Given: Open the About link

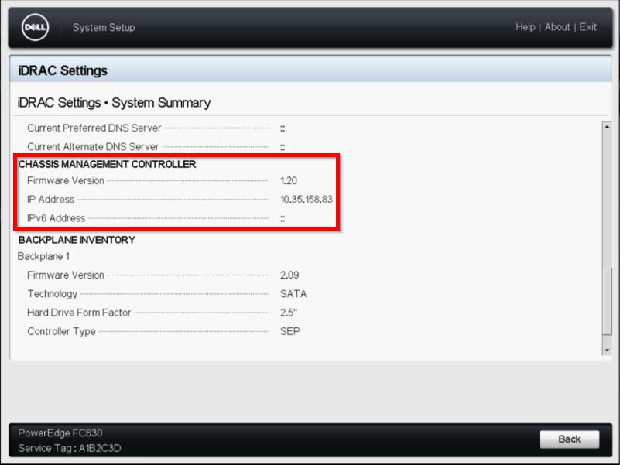Looking at the screenshot, I should (x=557, y=27).
